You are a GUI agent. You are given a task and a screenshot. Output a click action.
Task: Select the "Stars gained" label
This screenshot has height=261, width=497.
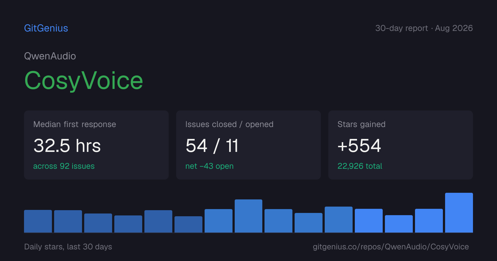361,124
